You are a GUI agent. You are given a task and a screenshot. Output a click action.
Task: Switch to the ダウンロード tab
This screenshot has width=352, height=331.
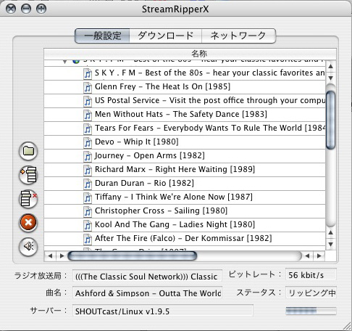tap(166, 36)
